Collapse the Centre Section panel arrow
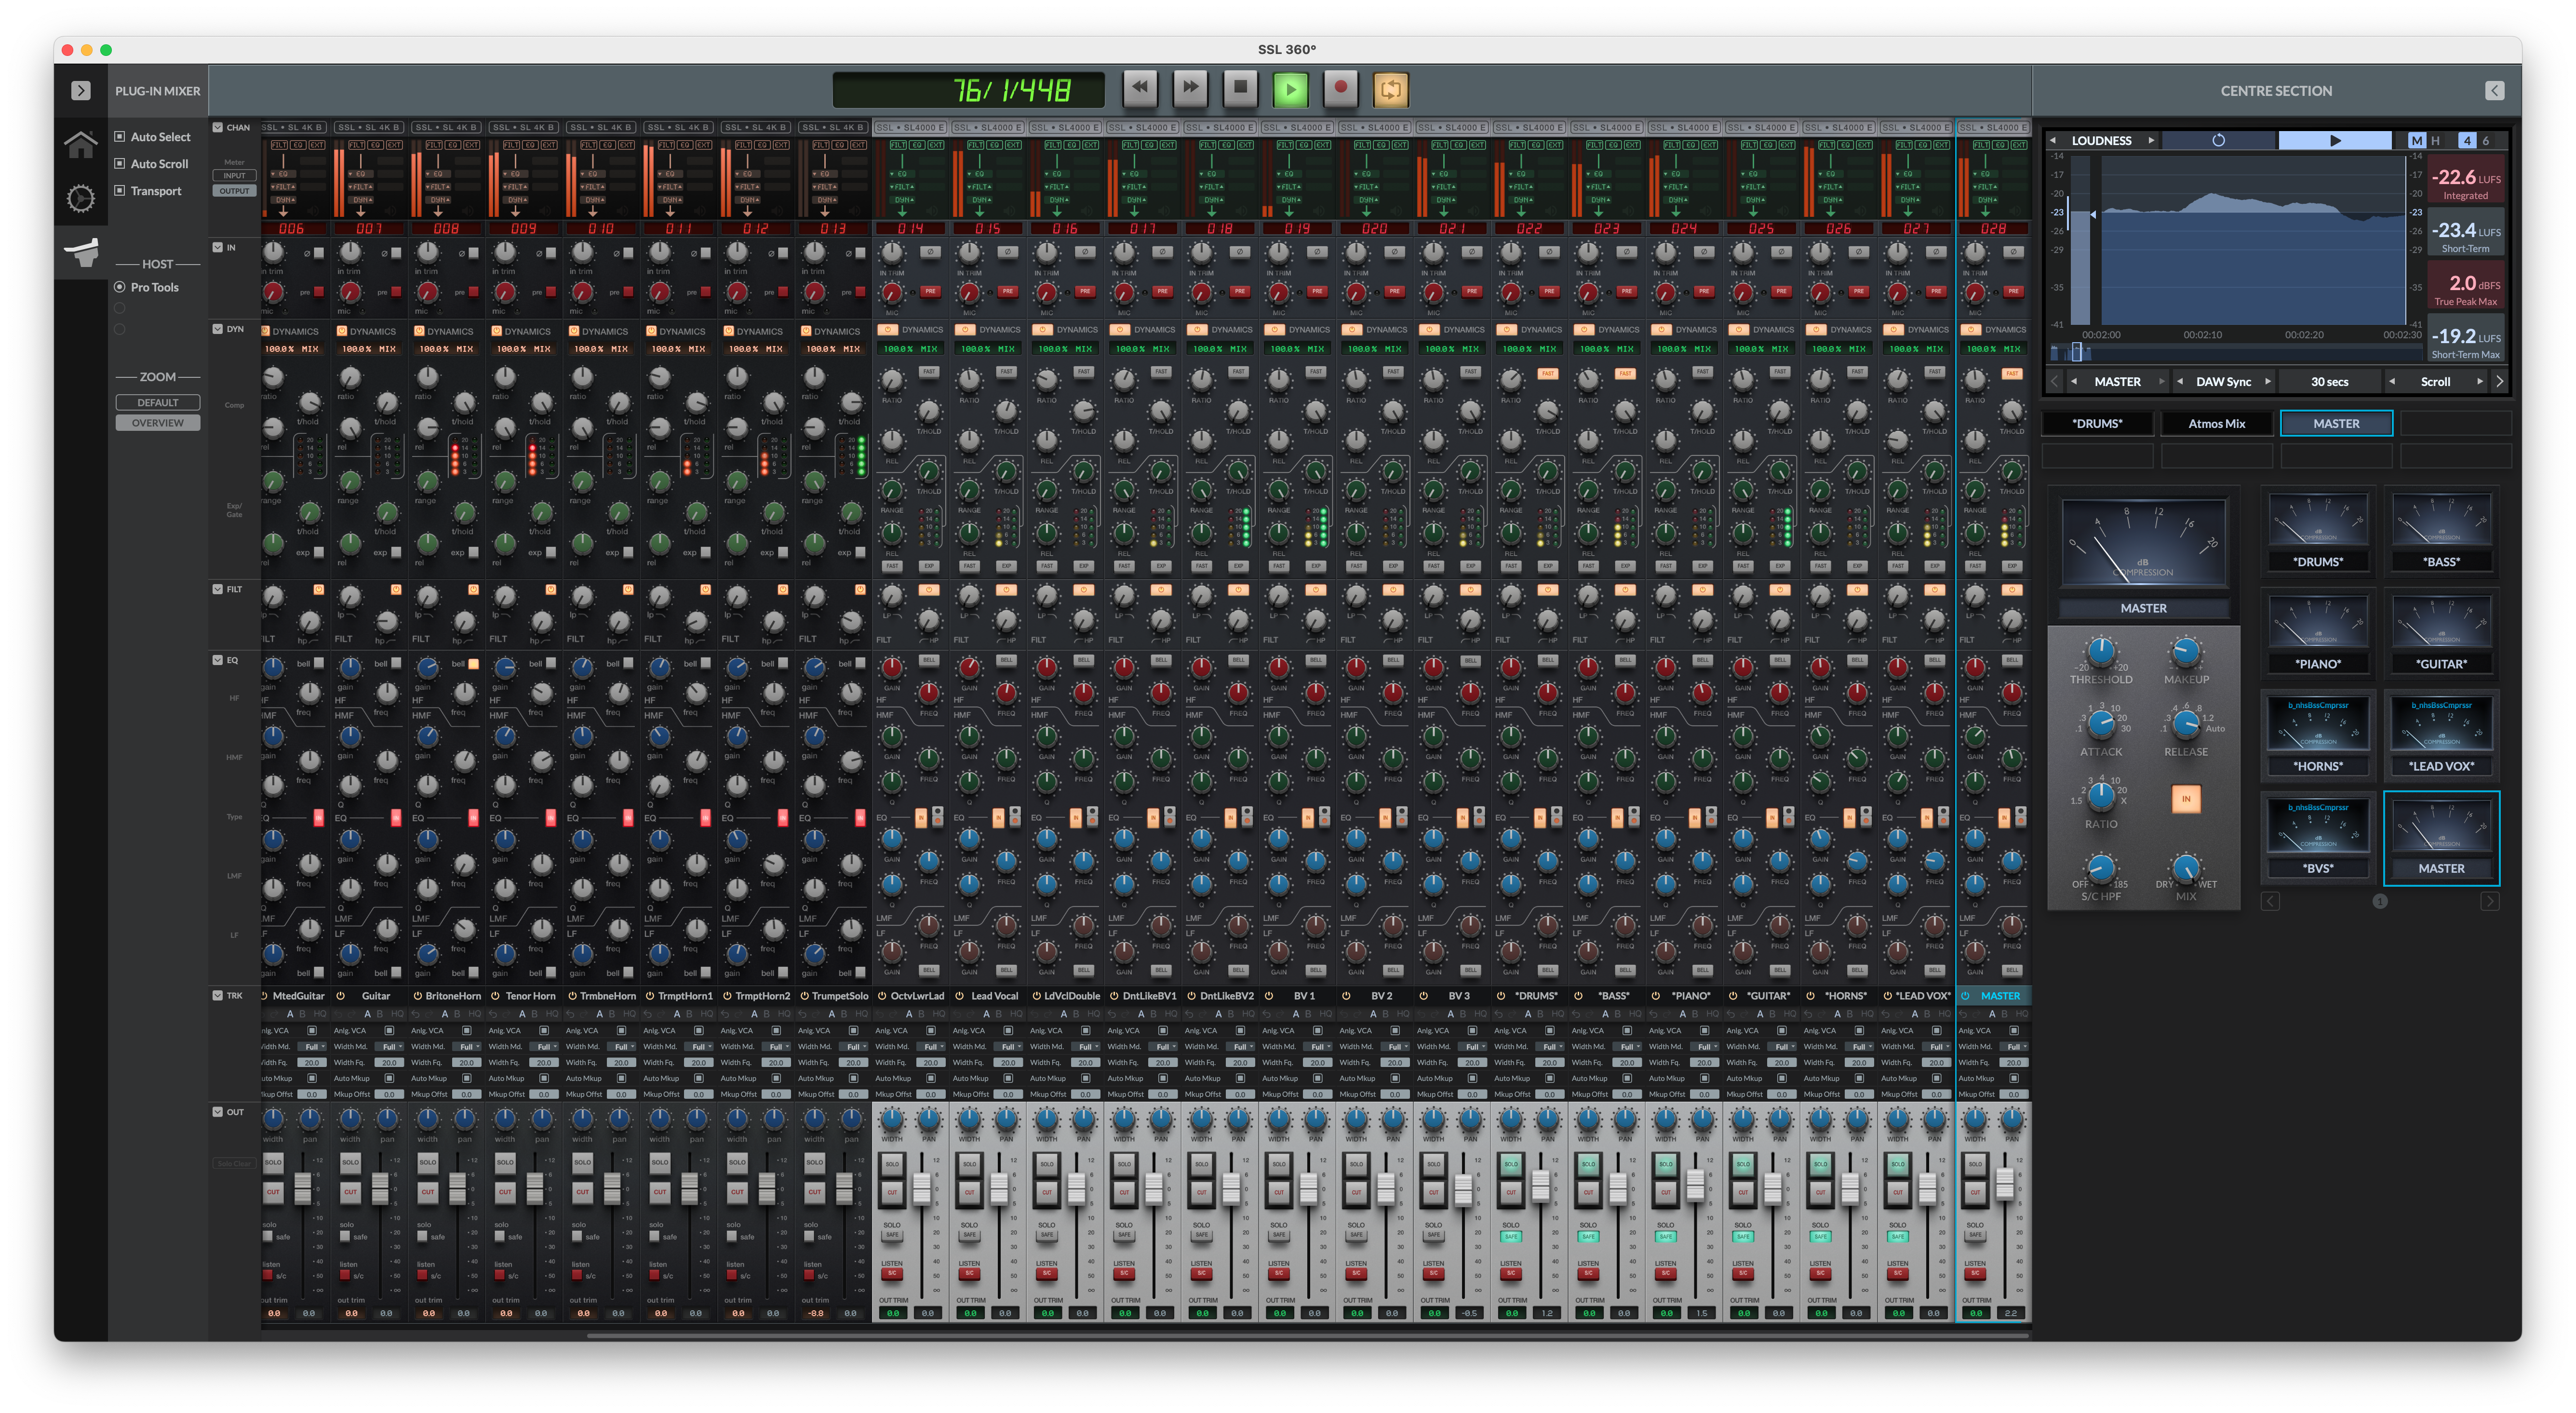Screen dimensions: 2576x1413 pos(2495,91)
